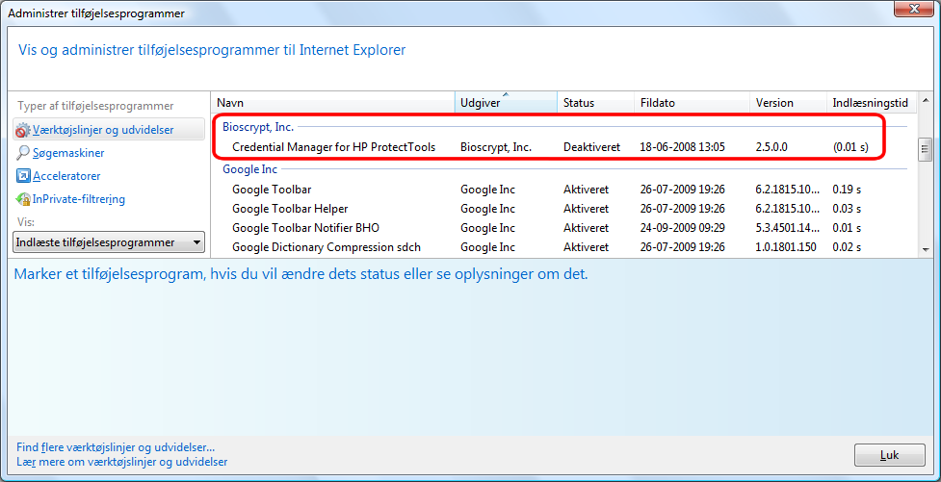Open Find flere værktøjslinjer og udvidelser link
The height and width of the screenshot is (482, 941).
(x=116, y=447)
